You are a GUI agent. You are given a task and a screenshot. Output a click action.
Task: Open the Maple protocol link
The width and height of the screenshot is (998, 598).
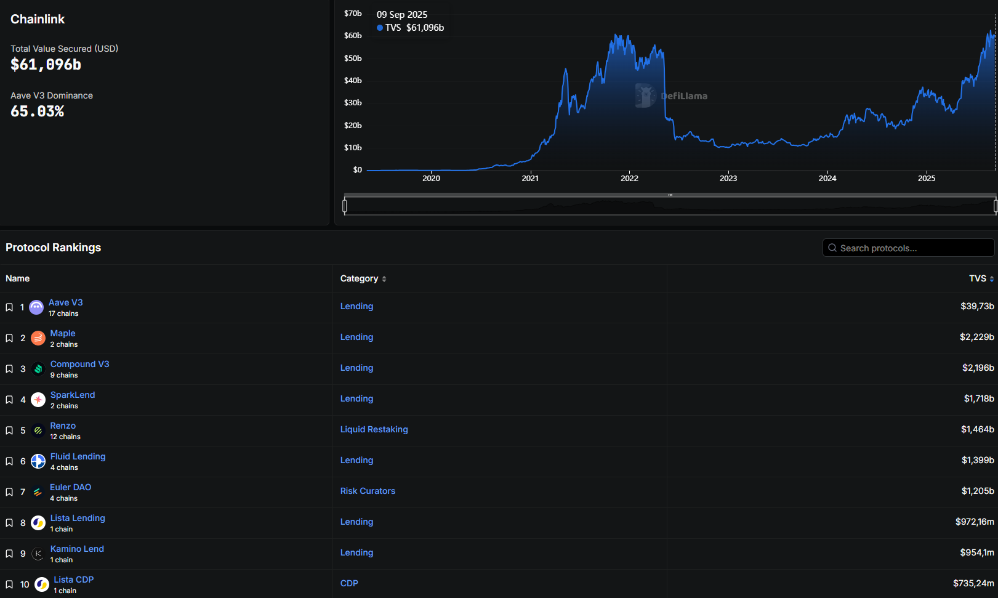[63, 333]
